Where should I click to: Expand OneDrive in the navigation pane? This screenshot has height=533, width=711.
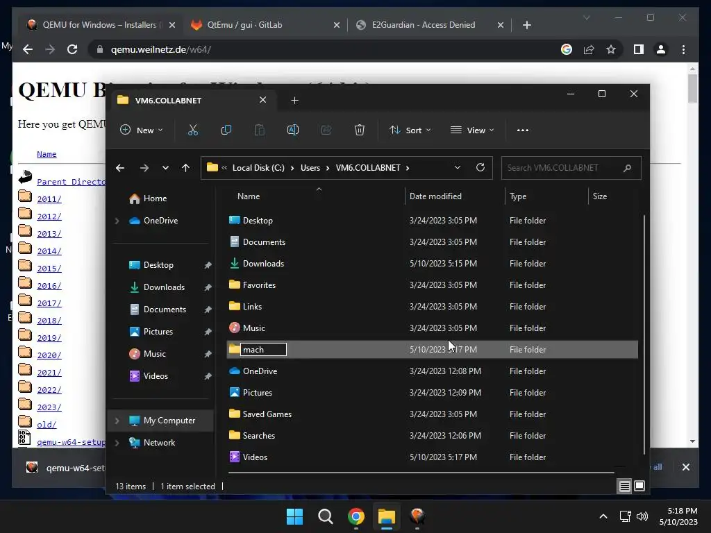pyautogui.click(x=117, y=221)
